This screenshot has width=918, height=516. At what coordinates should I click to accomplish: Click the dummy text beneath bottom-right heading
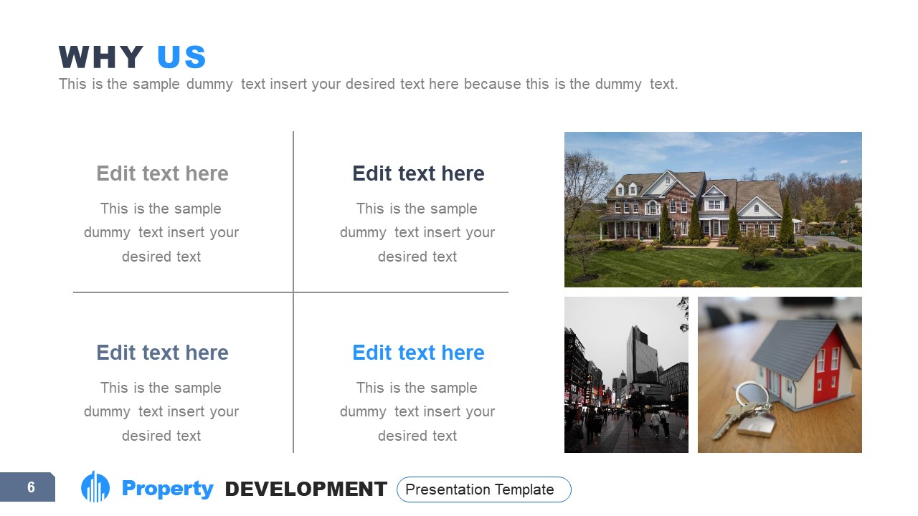pos(418,411)
